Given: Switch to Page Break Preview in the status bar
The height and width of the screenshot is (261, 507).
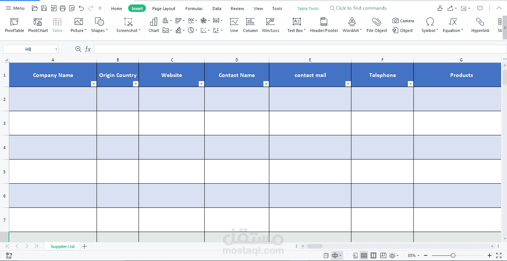Looking at the screenshot, I should (x=383, y=255).
